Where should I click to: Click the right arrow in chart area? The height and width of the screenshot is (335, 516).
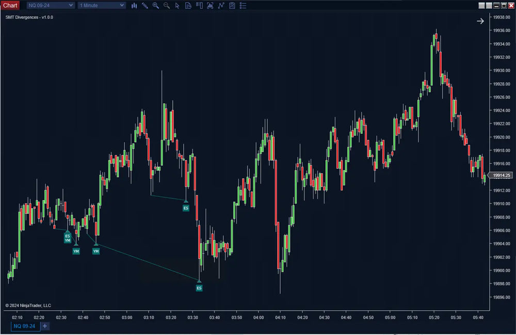coord(480,21)
